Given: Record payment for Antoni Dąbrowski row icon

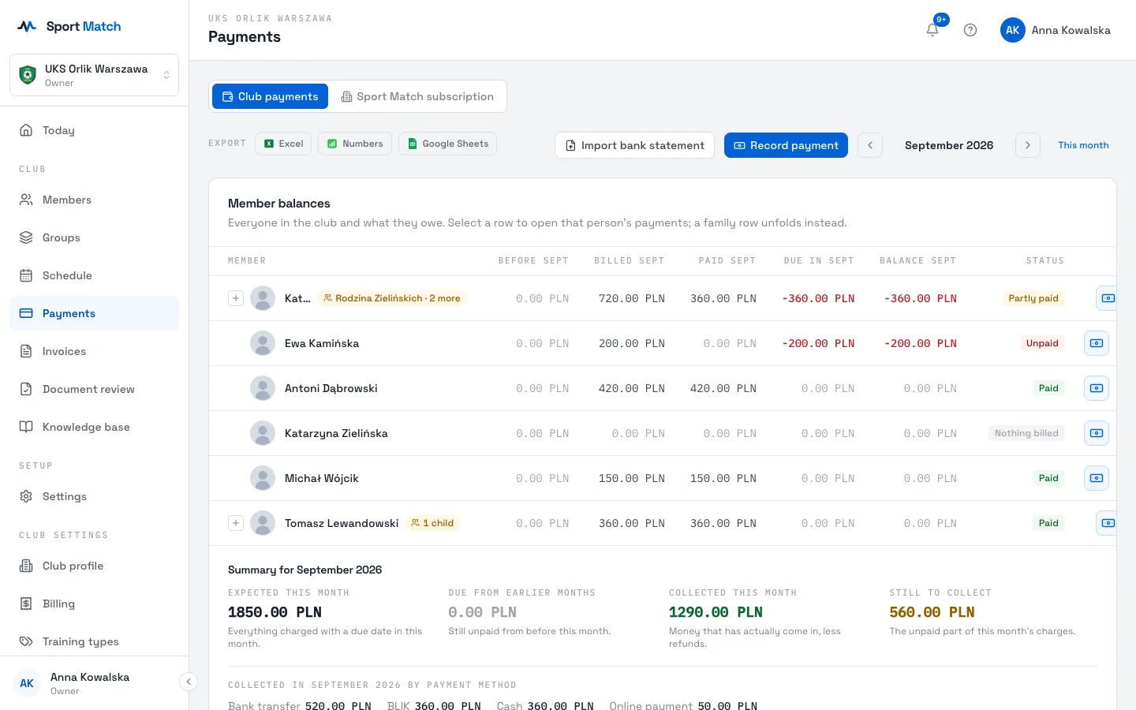Looking at the screenshot, I should pyautogui.click(x=1097, y=388).
